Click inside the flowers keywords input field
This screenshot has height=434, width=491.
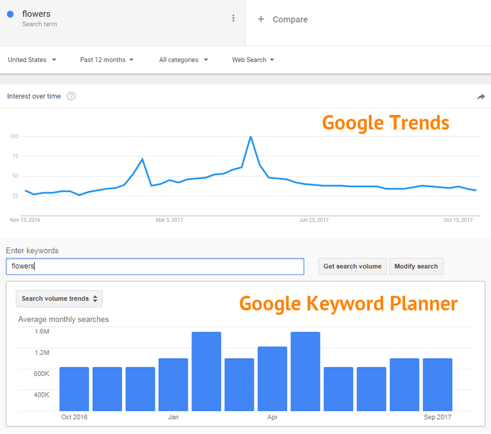(x=154, y=266)
